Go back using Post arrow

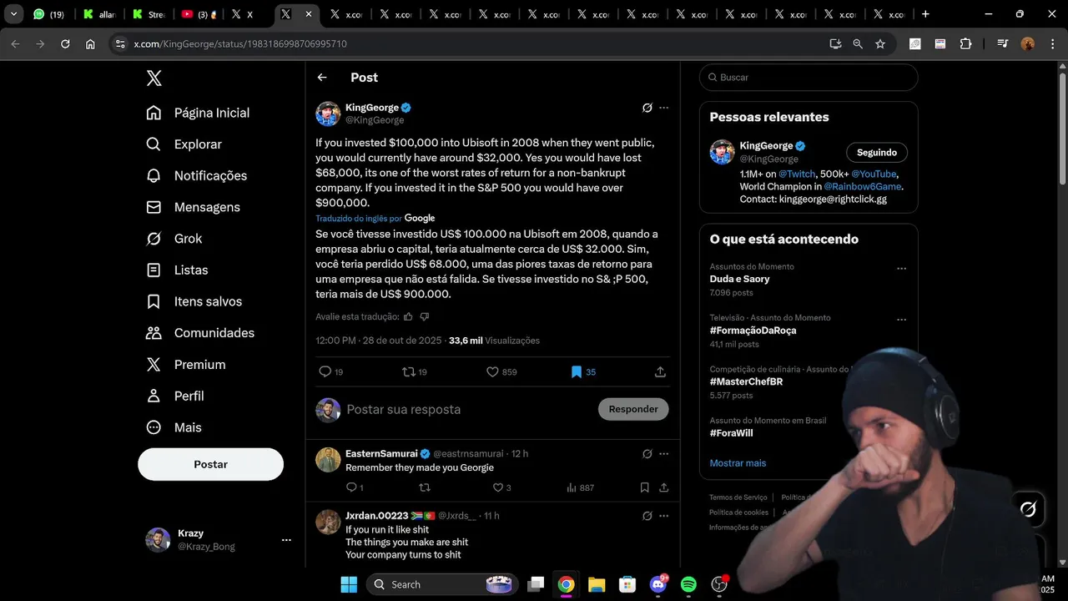click(x=322, y=78)
